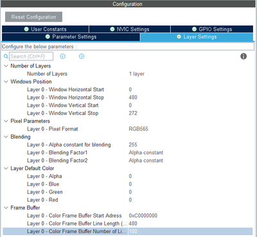Screen dimensions: 257x237
Task: Switch to the Parameter Settings tab
Action: click(x=71, y=37)
